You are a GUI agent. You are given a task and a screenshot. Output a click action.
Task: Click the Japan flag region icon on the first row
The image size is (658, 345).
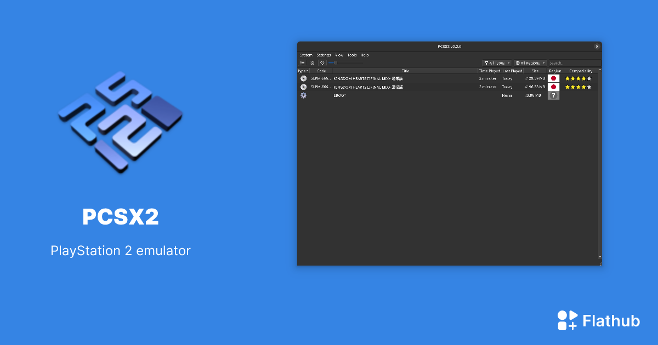554,78
